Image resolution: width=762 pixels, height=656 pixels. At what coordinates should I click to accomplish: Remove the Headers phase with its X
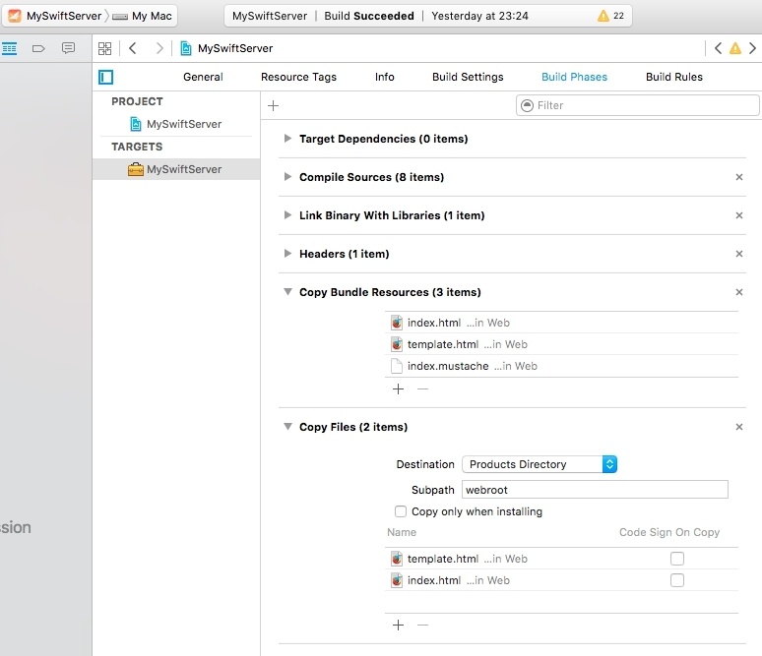(x=739, y=254)
